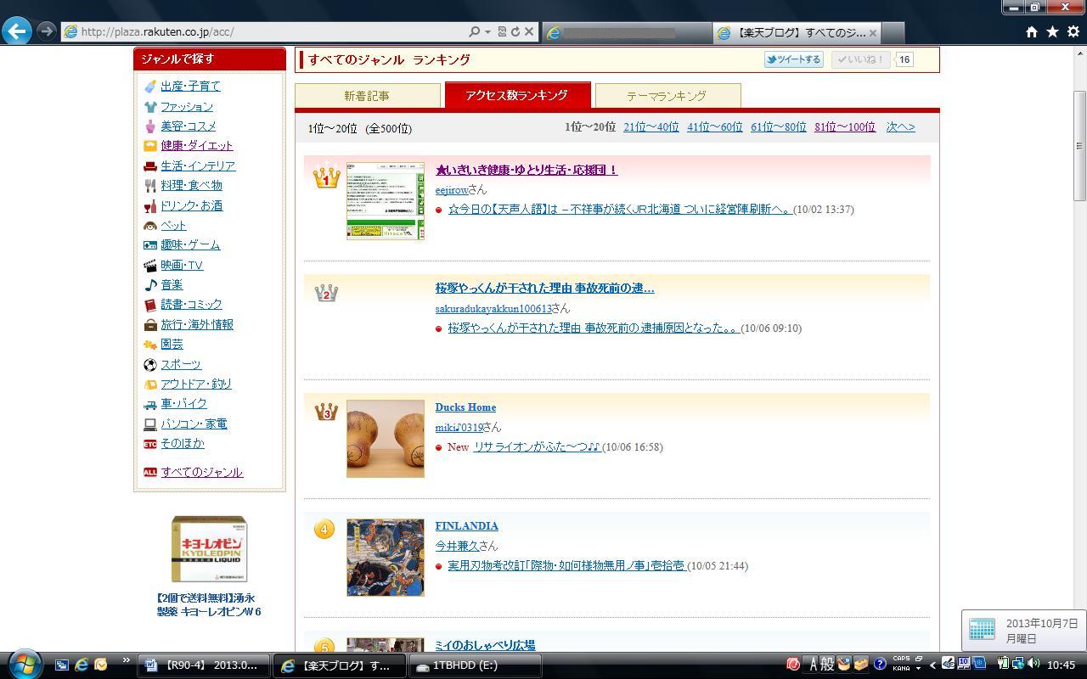
Task: Open the Home page icon
Action: pos(1031,31)
